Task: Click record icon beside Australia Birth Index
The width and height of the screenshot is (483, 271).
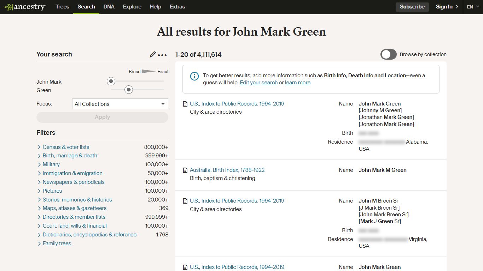Action: [x=185, y=170]
